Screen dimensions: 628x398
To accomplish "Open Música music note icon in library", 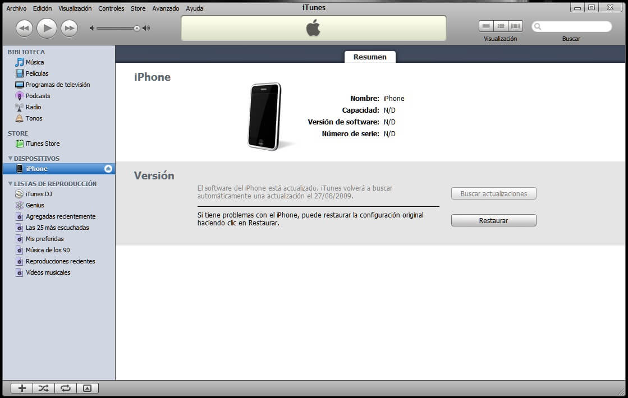I will point(19,62).
